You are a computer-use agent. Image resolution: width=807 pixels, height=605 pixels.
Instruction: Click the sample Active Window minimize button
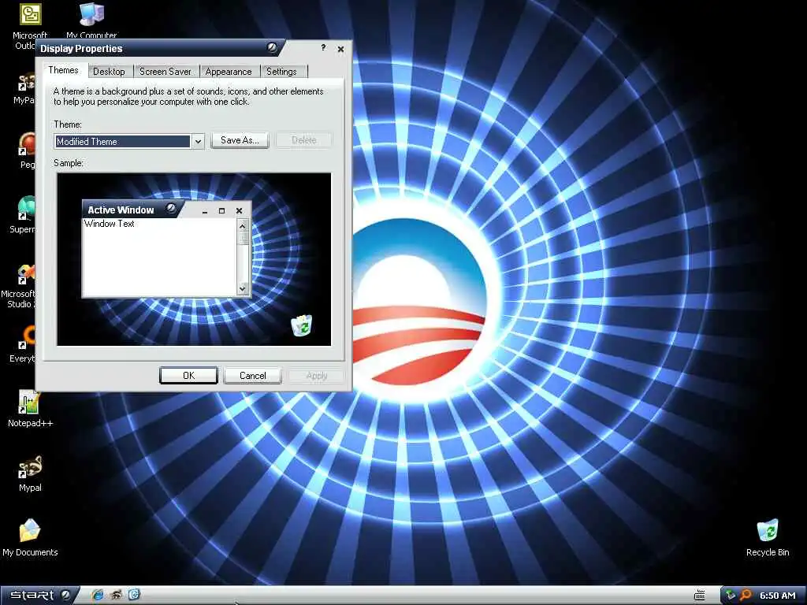205,211
